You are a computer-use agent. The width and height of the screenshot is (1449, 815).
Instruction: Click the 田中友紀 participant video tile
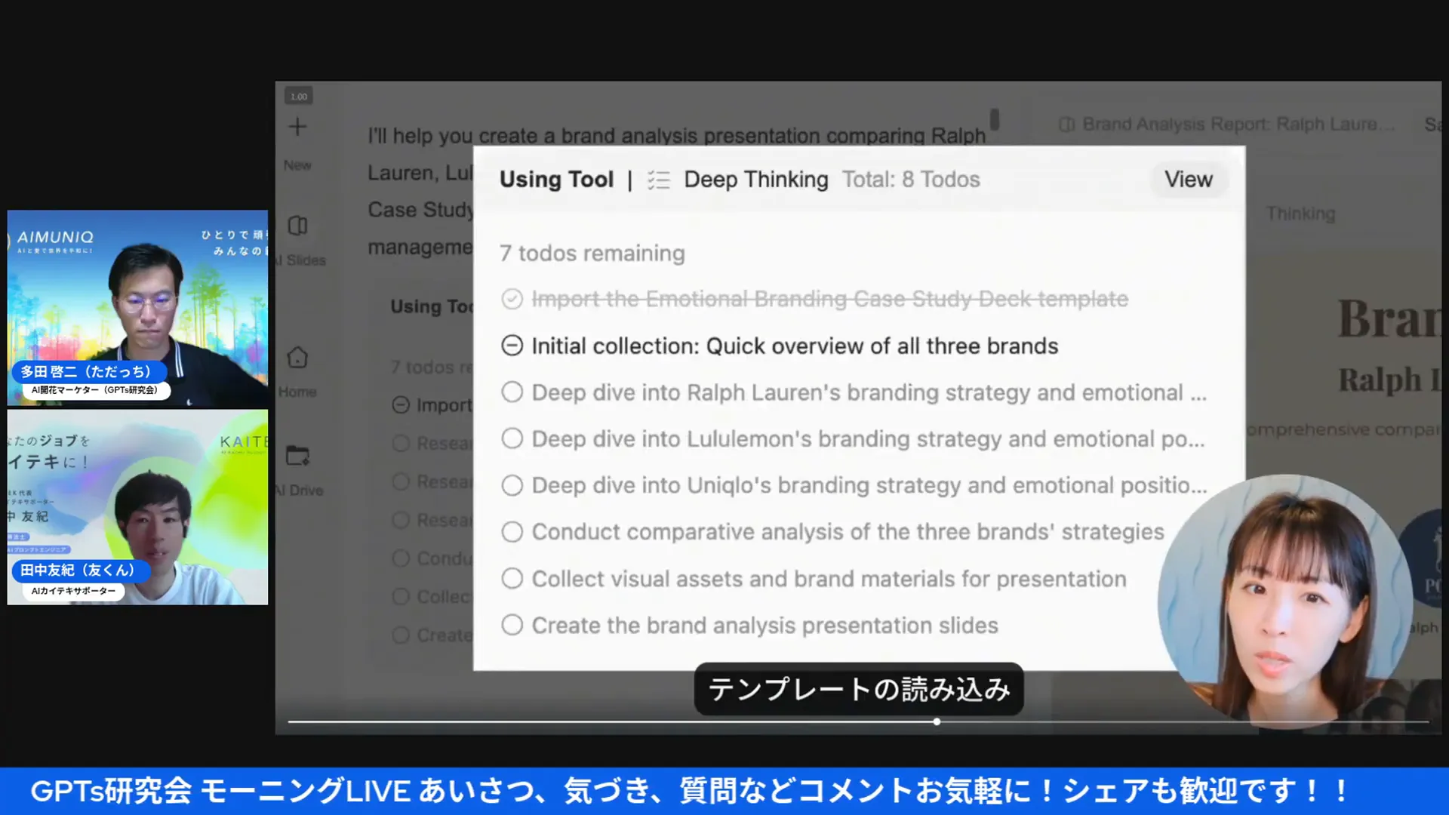pos(137,507)
